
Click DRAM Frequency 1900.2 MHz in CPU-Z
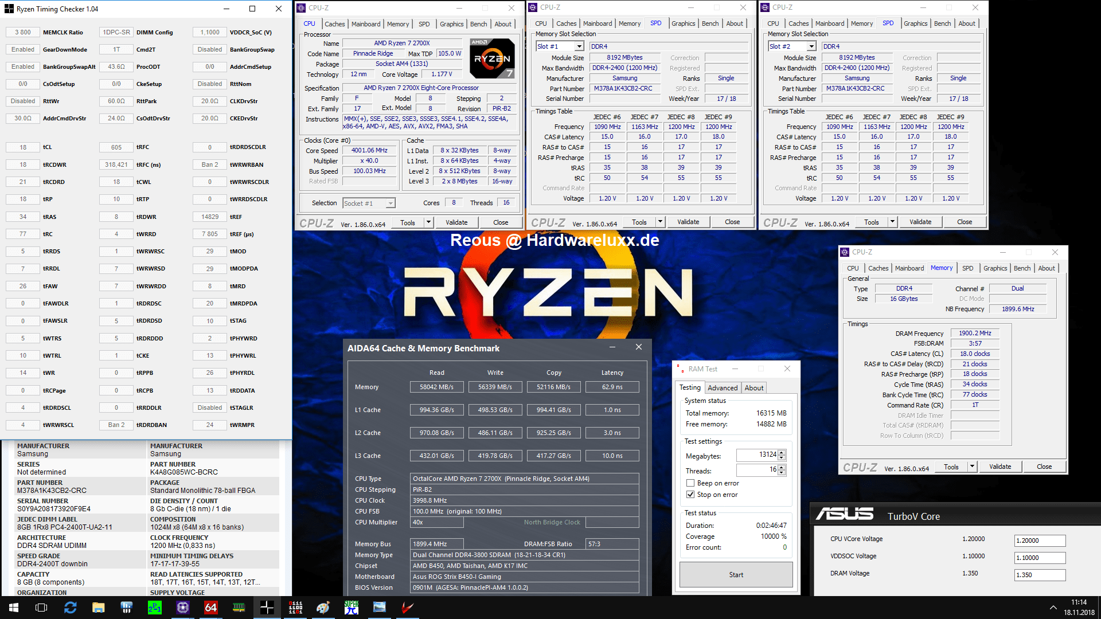975,333
